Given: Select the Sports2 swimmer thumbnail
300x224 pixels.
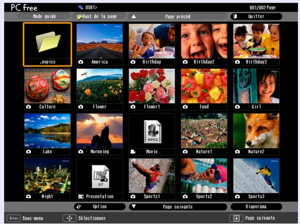Looking at the screenshot, I should (204, 175).
